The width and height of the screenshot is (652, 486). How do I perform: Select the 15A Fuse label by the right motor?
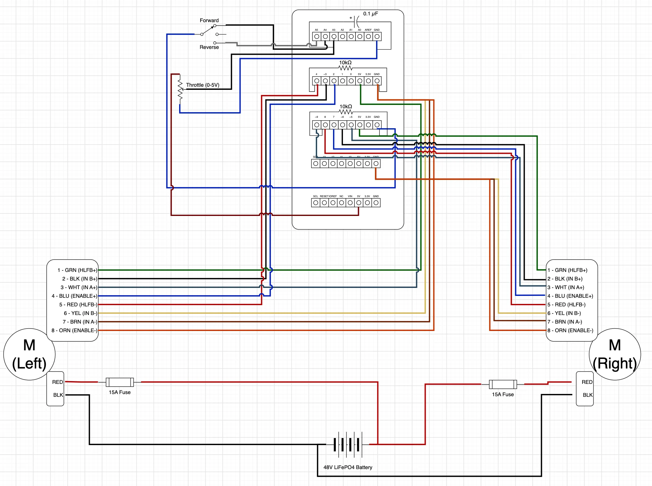point(503,394)
